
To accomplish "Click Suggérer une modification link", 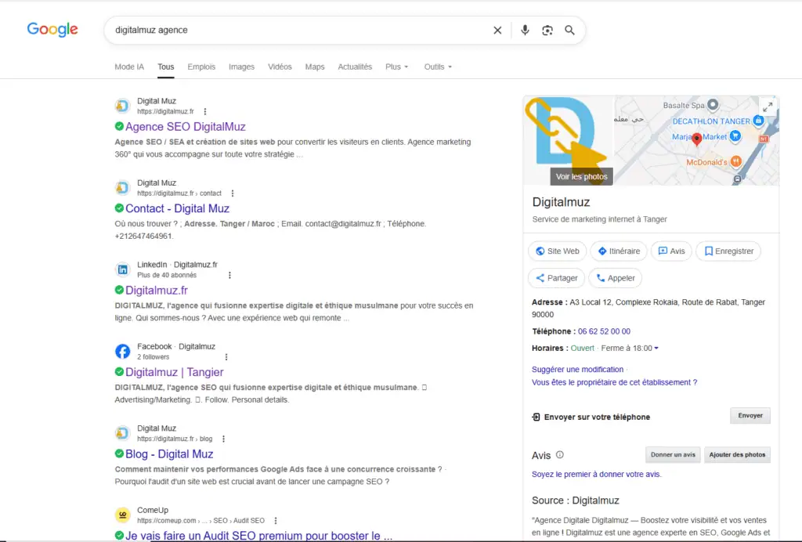I will pyautogui.click(x=577, y=369).
